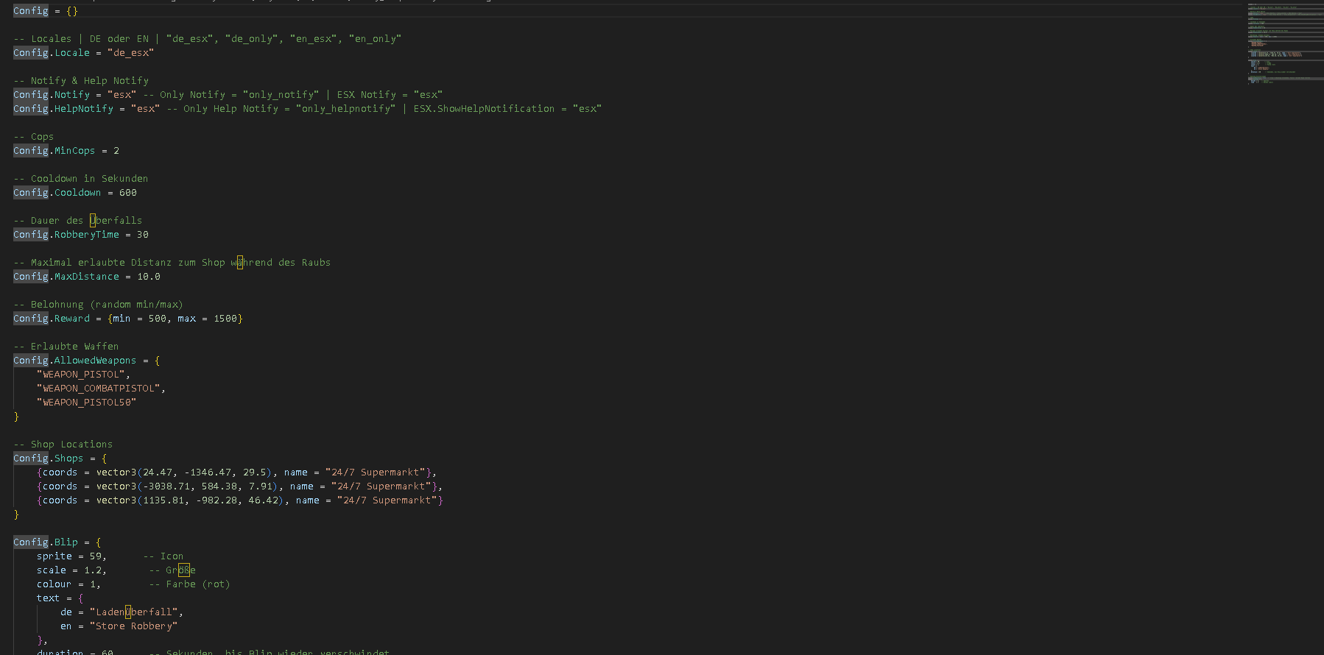This screenshot has width=1324, height=655.
Task: Place cursor on 'Config = {}' line
Action: pyautogui.click(x=45, y=11)
